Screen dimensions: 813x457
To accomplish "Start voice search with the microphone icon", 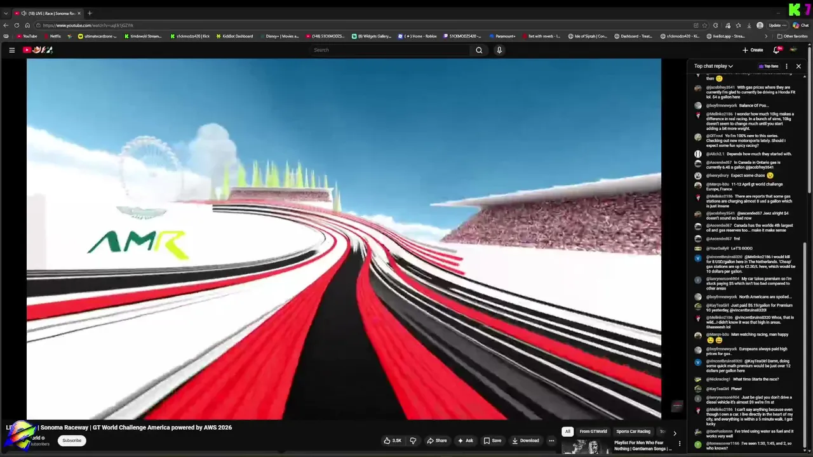I will pos(499,50).
